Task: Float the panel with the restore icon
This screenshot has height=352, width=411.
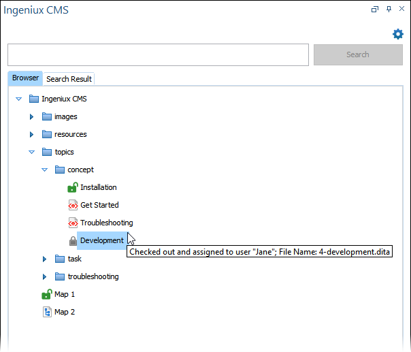Action: pyautogui.click(x=375, y=10)
